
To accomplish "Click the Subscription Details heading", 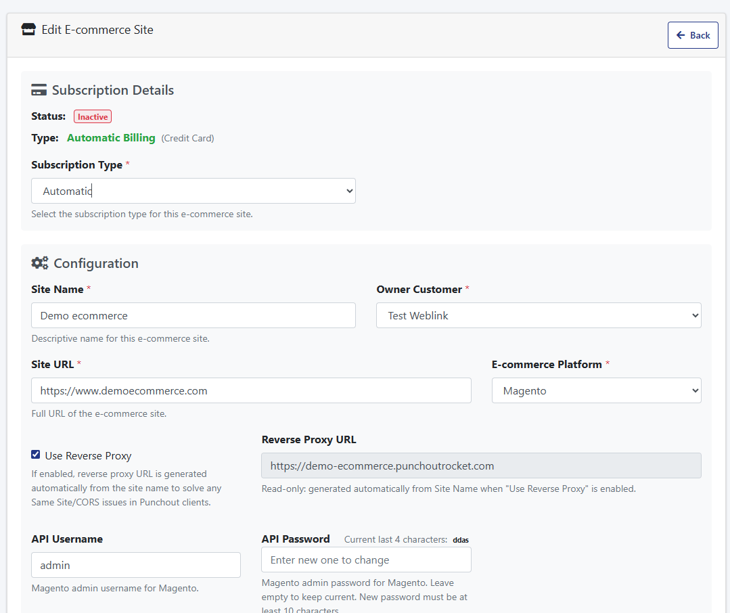I will 113,90.
